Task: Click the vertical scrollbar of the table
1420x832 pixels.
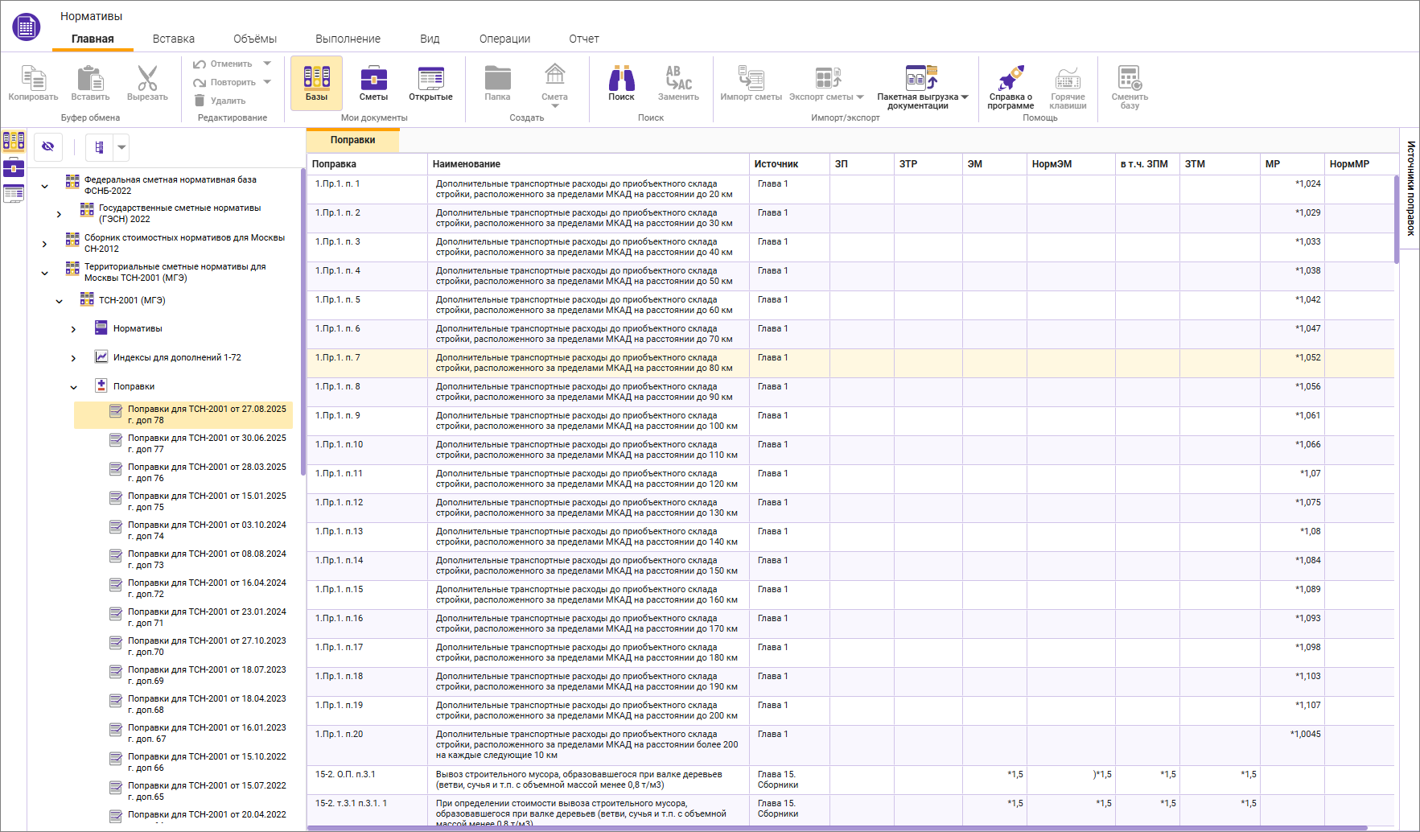Action: 1397,219
